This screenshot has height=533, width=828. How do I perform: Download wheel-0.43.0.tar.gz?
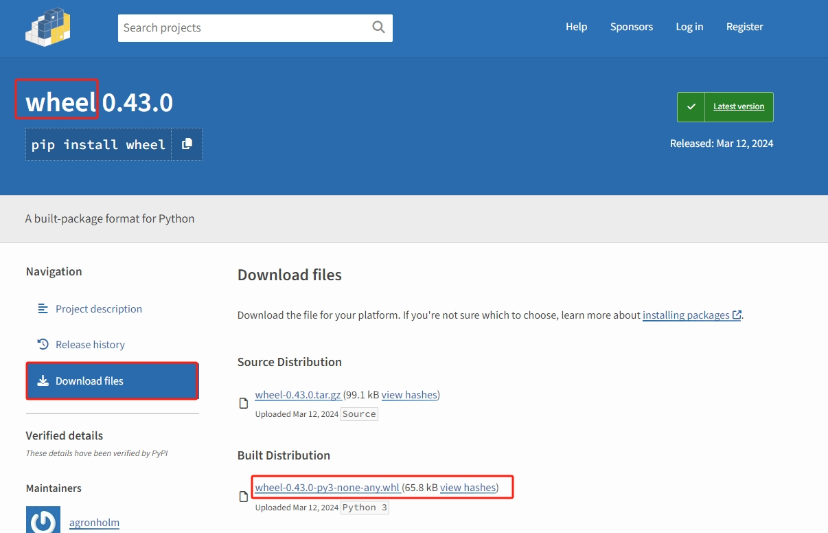pos(298,395)
